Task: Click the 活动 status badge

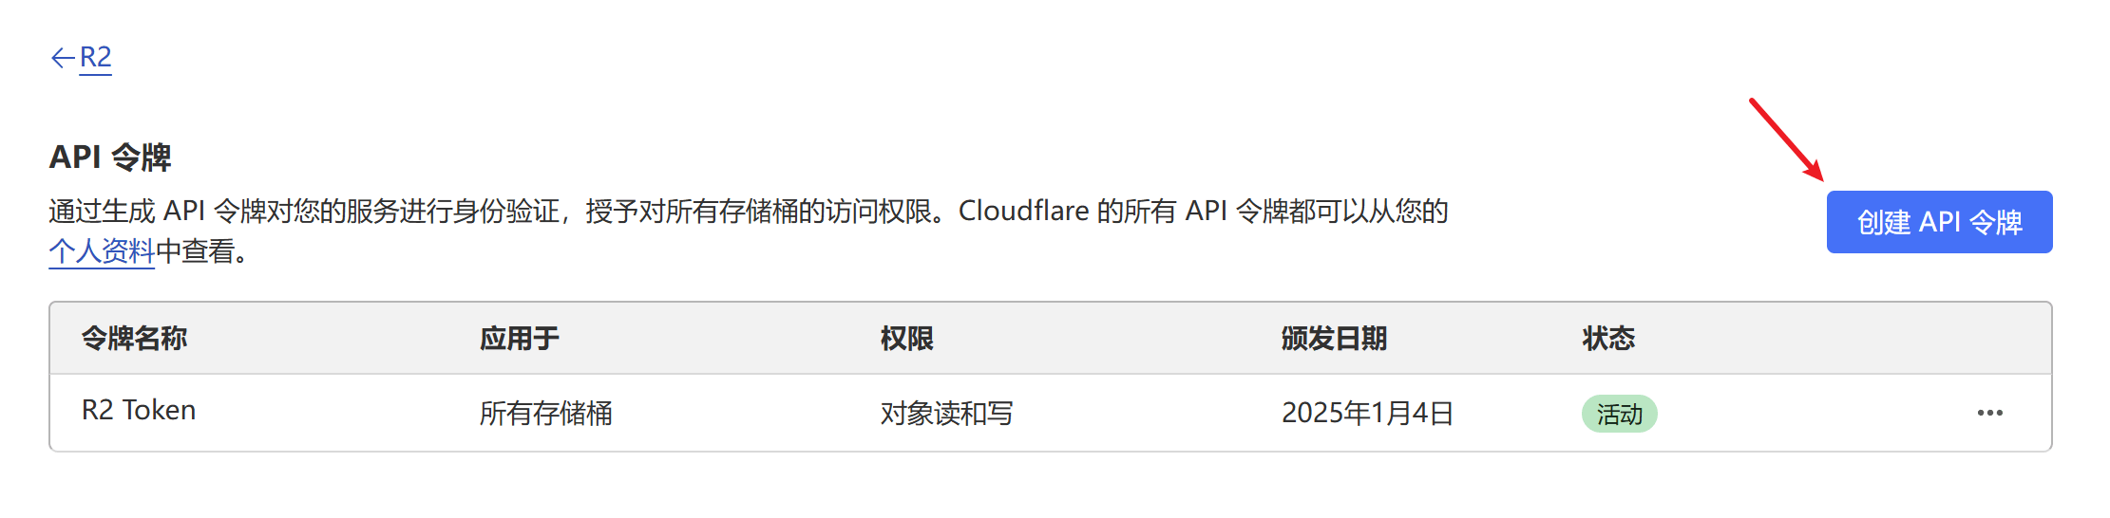Action: (1619, 414)
